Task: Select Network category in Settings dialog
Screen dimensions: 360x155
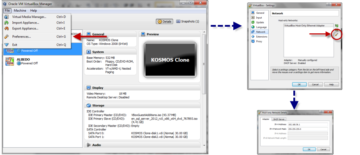Action: (x=260, y=32)
